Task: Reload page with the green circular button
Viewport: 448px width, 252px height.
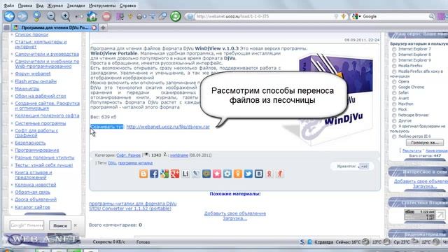Action: pyautogui.click(x=176, y=16)
